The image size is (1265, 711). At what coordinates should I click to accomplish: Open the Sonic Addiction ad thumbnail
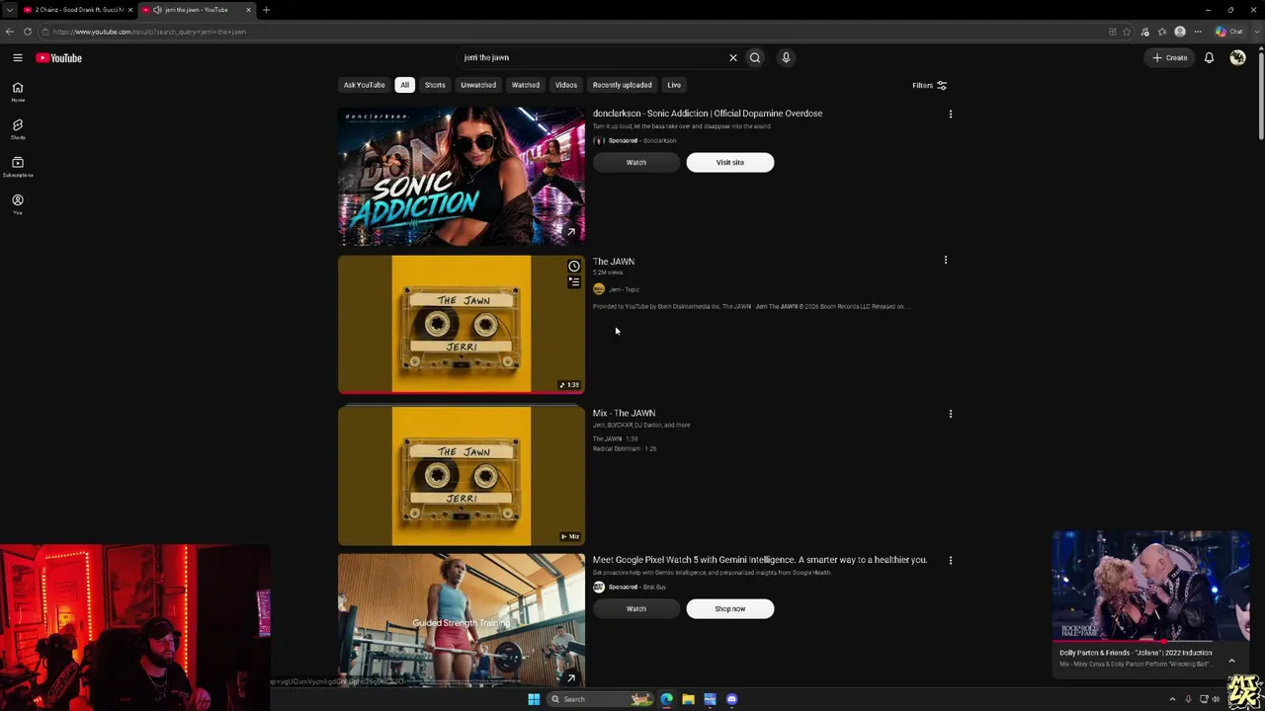462,177
